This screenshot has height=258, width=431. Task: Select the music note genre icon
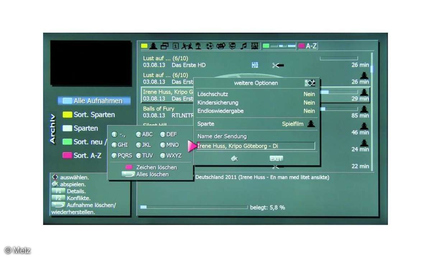click(x=244, y=46)
